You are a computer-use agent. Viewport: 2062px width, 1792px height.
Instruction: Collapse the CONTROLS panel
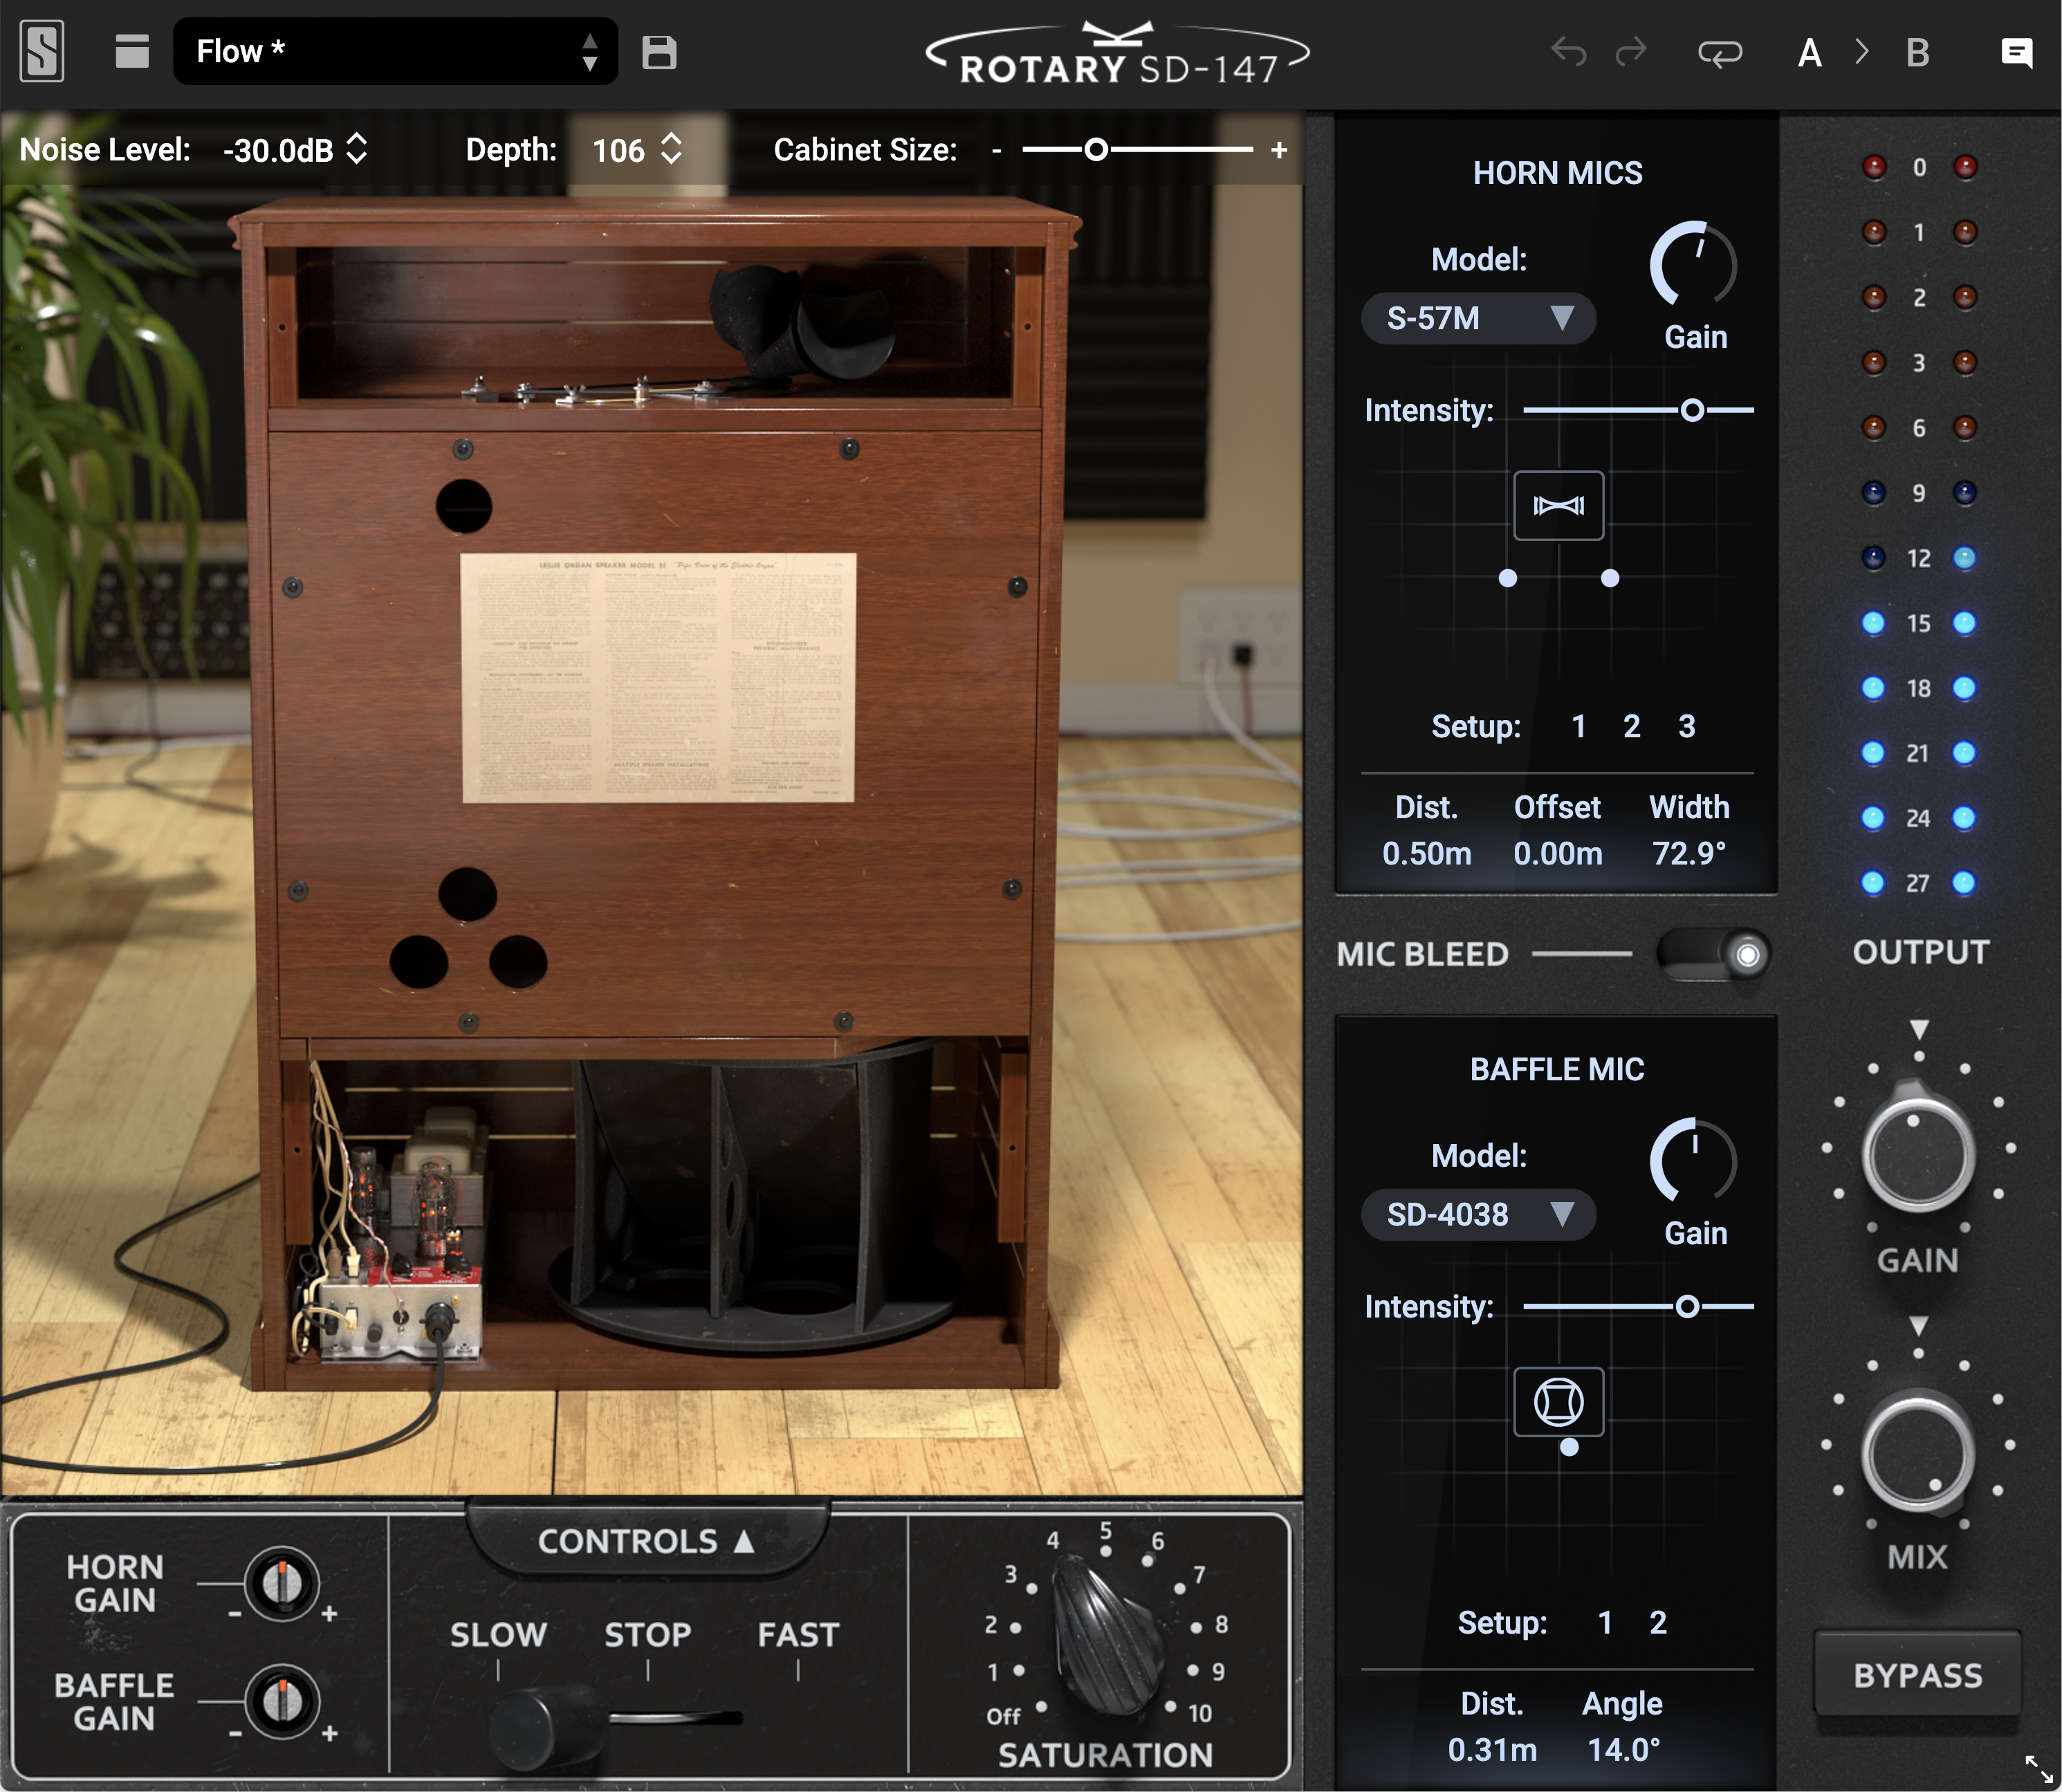tap(647, 1541)
